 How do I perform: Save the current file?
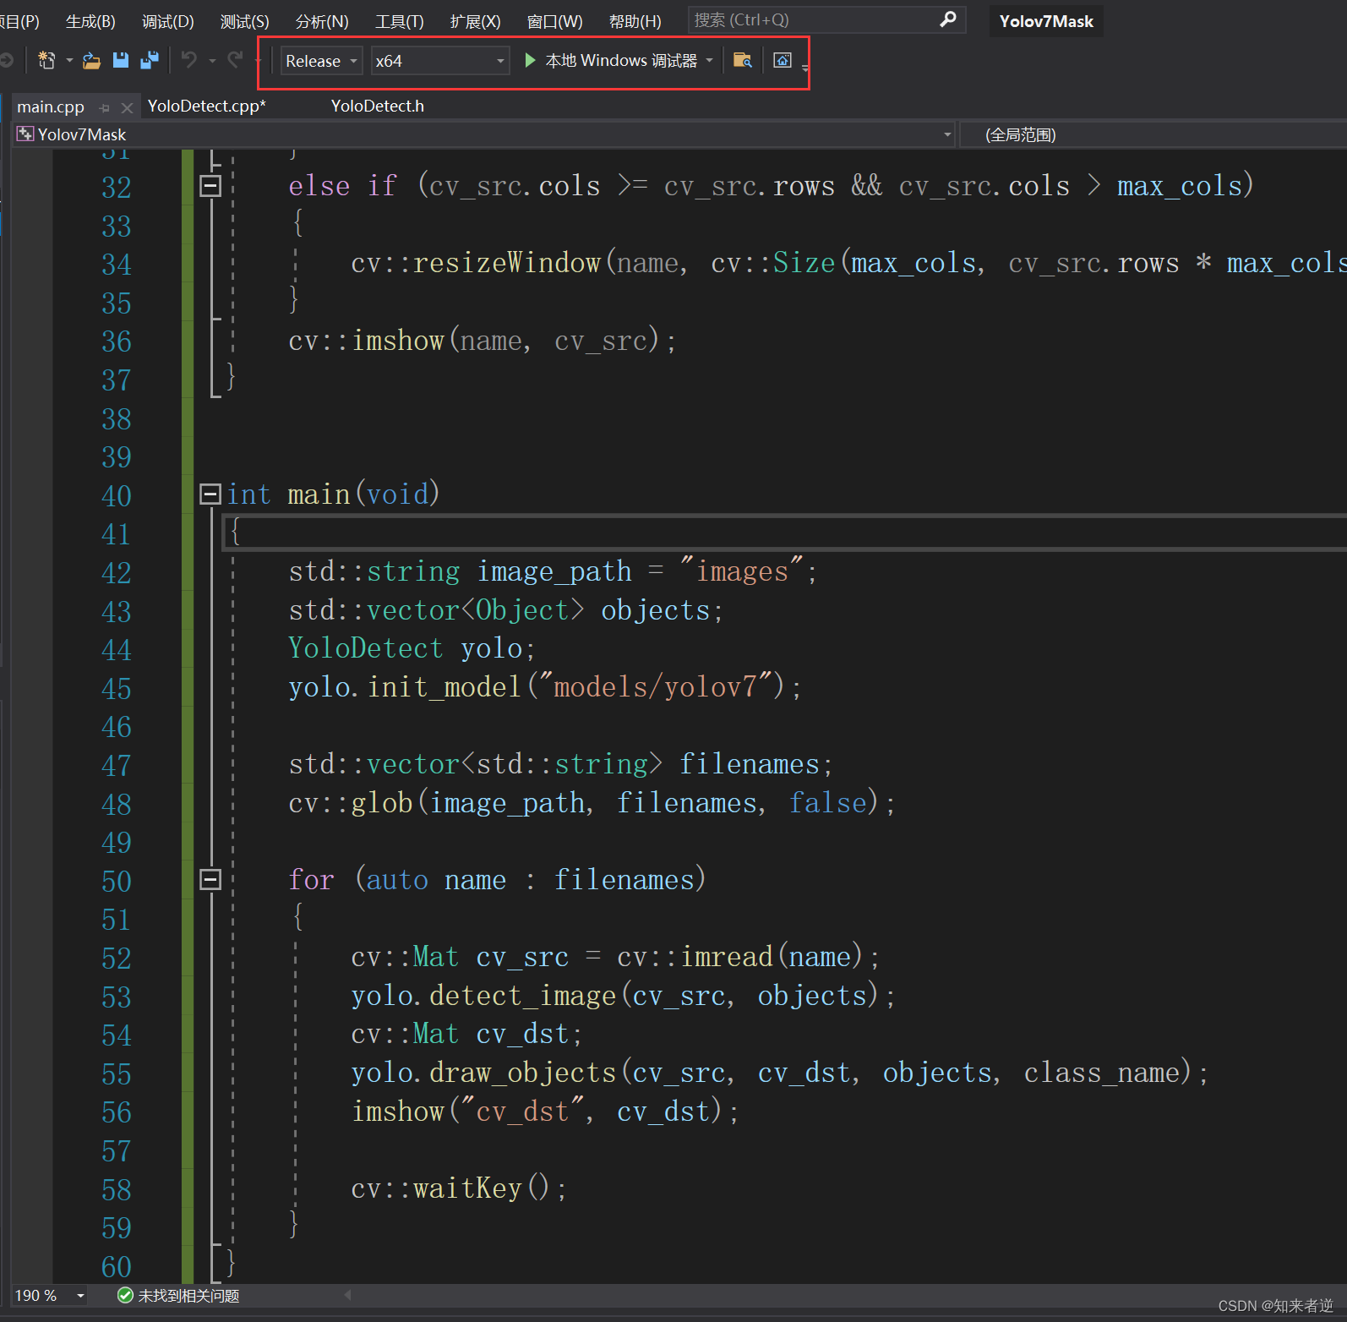121,60
